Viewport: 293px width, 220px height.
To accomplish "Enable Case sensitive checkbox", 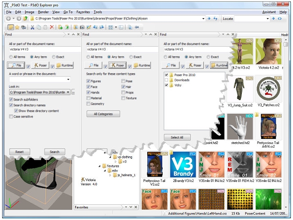I will pos(11,117).
